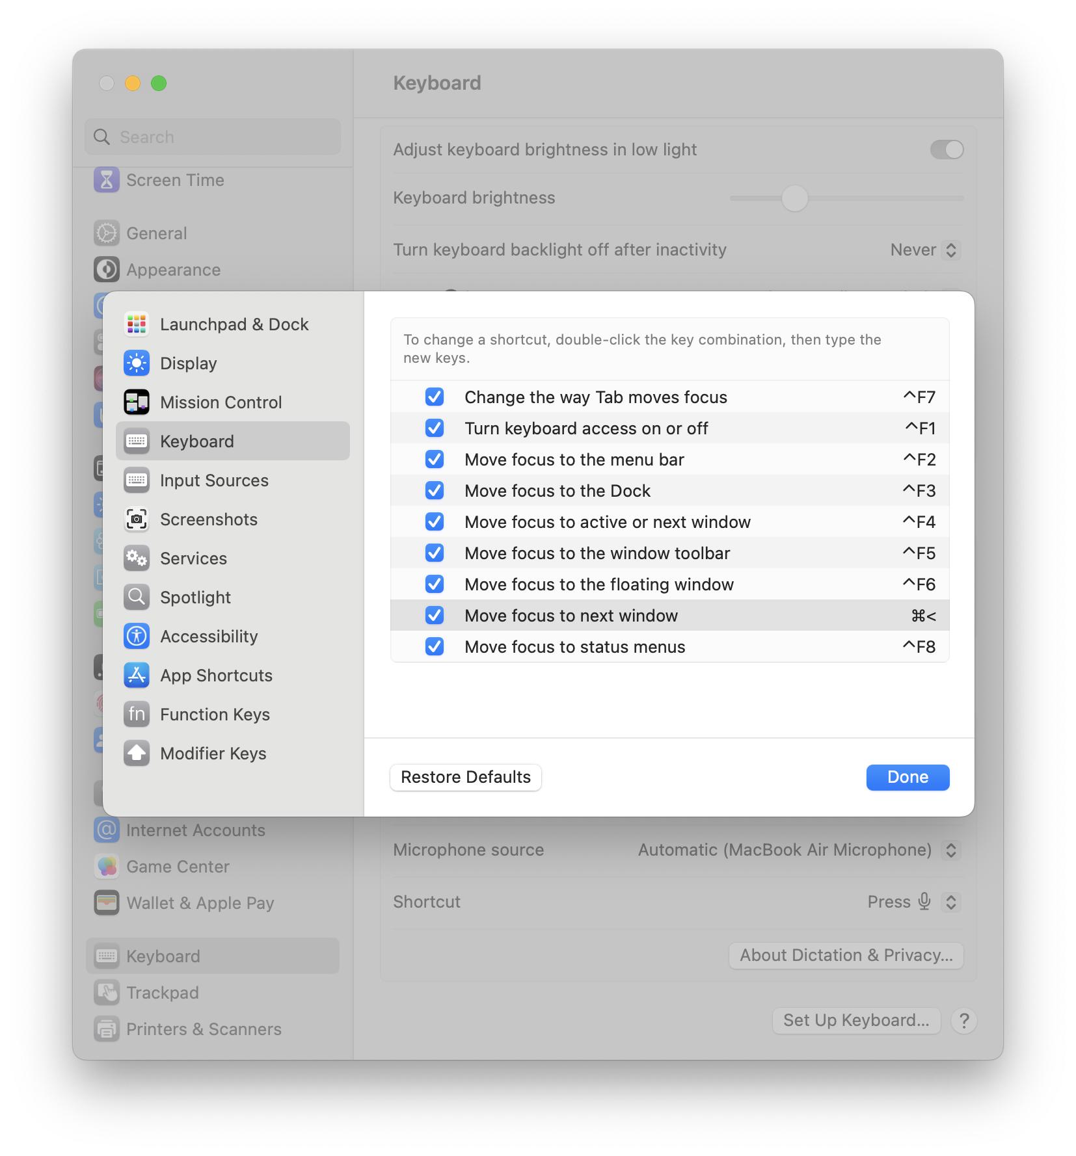Adjust the Keyboard brightness slider
The height and width of the screenshot is (1156, 1076).
pyautogui.click(x=794, y=198)
